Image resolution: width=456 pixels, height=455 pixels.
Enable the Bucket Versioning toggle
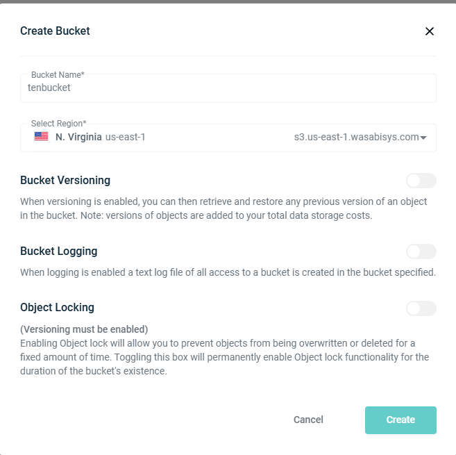point(421,181)
